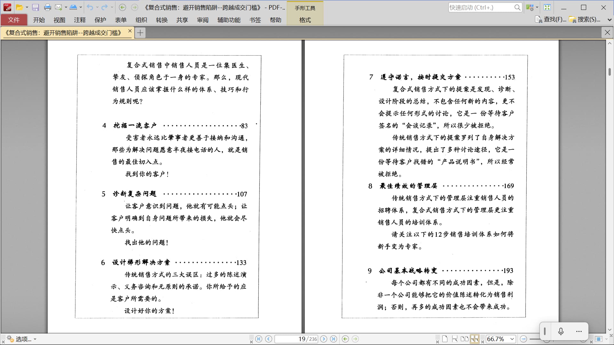This screenshot has width=614, height=345.
Task: Undo the last action
Action: [x=90, y=7]
